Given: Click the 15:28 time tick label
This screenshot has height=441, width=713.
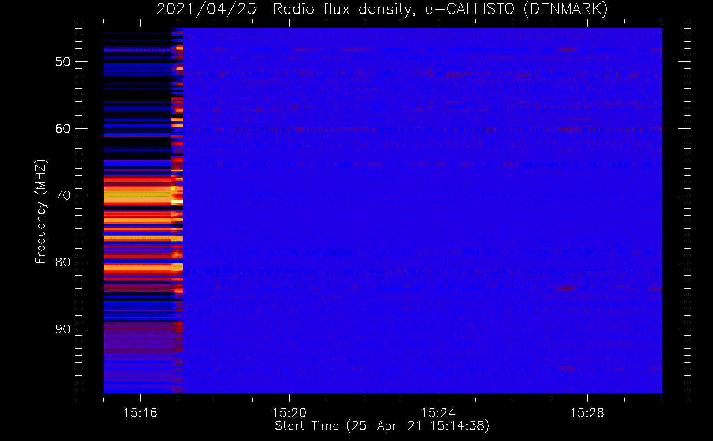Looking at the screenshot, I should (587, 413).
